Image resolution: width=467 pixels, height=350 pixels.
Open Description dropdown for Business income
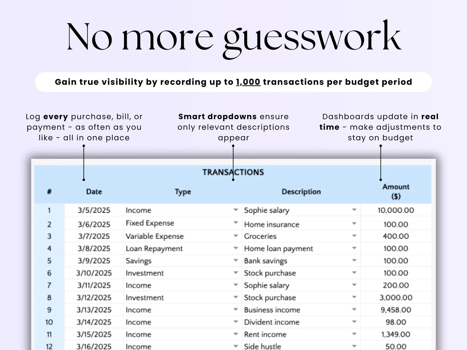click(354, 309)
